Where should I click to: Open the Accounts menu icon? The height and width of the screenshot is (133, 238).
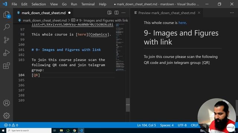pyautogui.click(x=7, y=103)
